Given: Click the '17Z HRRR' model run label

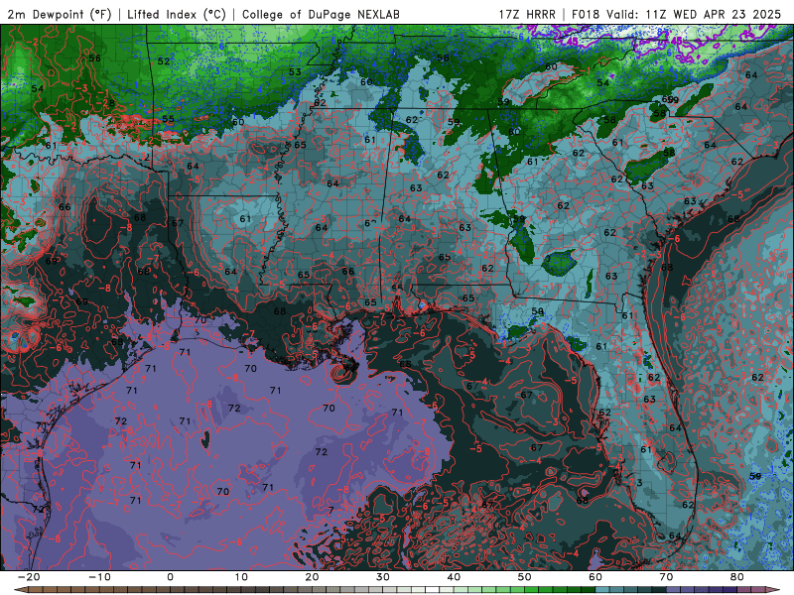Looking at the screenshot, I should point(527,15).
